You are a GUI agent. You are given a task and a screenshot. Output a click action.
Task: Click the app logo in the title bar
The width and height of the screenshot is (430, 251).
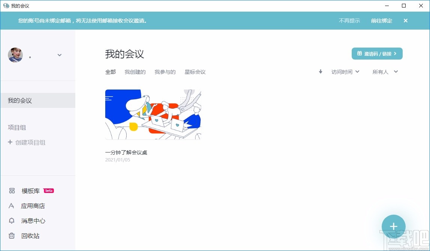coord(5,6)
